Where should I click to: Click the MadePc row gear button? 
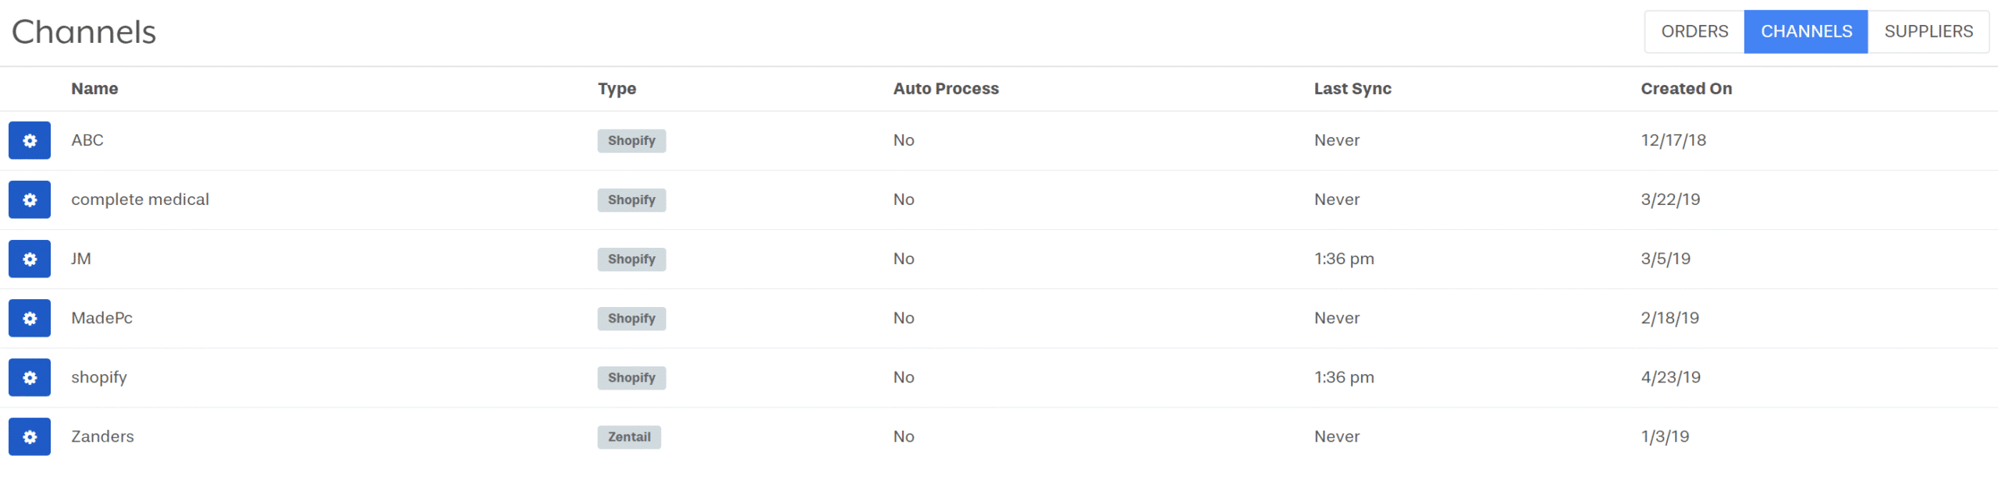[30, 318]
